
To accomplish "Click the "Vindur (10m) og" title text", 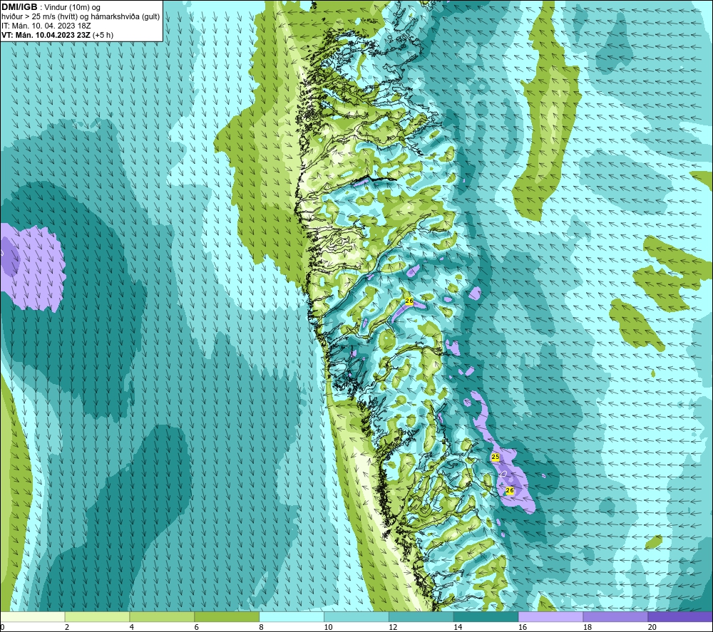I will tap(72, 8).
